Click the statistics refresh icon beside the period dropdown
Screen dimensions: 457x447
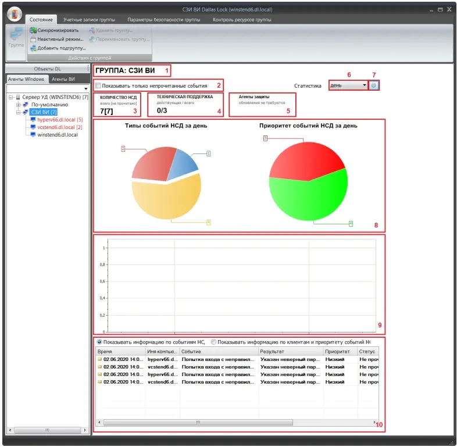[374, 85]
